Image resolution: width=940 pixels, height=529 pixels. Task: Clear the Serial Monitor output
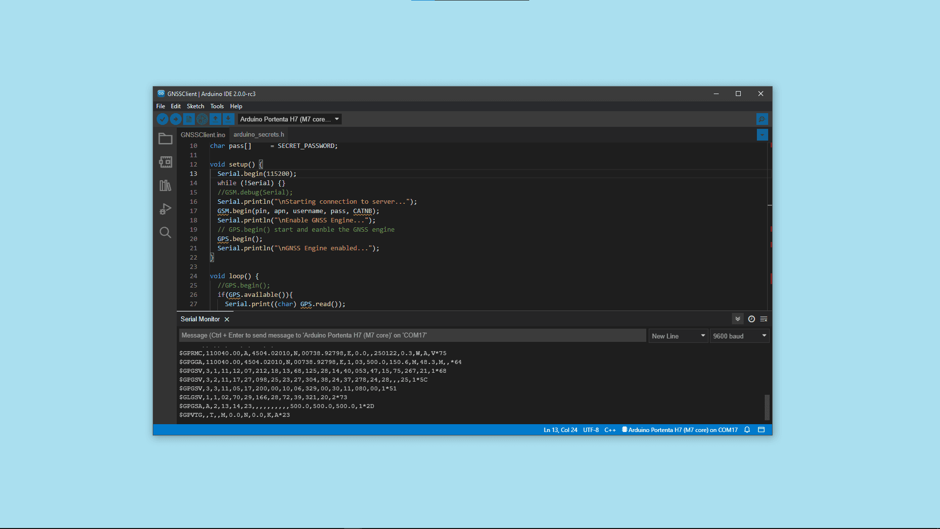point(764,319)
